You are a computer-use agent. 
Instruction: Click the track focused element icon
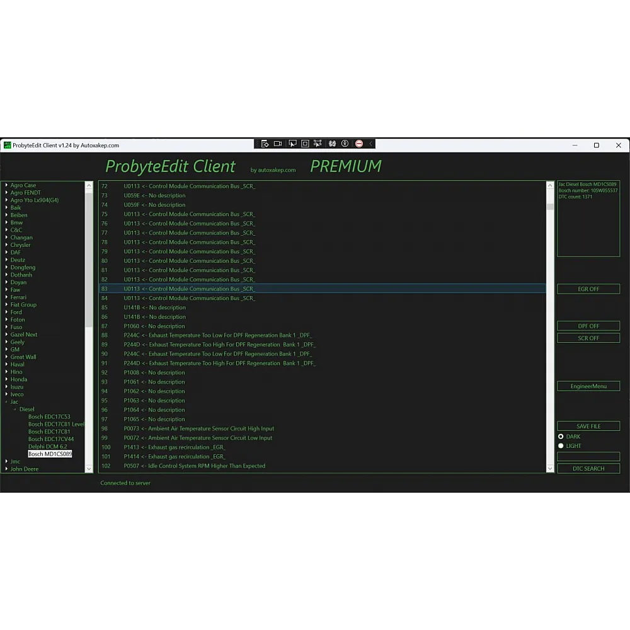(318, 144)
